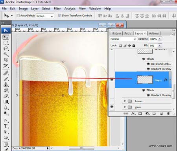Select the Brush tool
Screen dimensions: 177x151
click(x=6, y=79)
